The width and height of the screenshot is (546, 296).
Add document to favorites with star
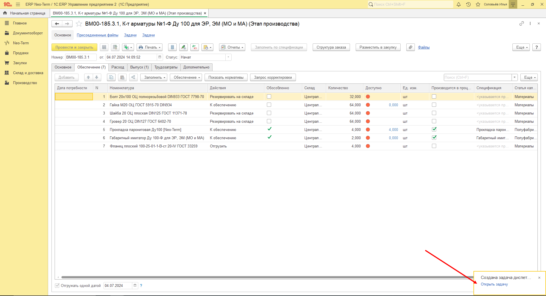pos(79,24)
